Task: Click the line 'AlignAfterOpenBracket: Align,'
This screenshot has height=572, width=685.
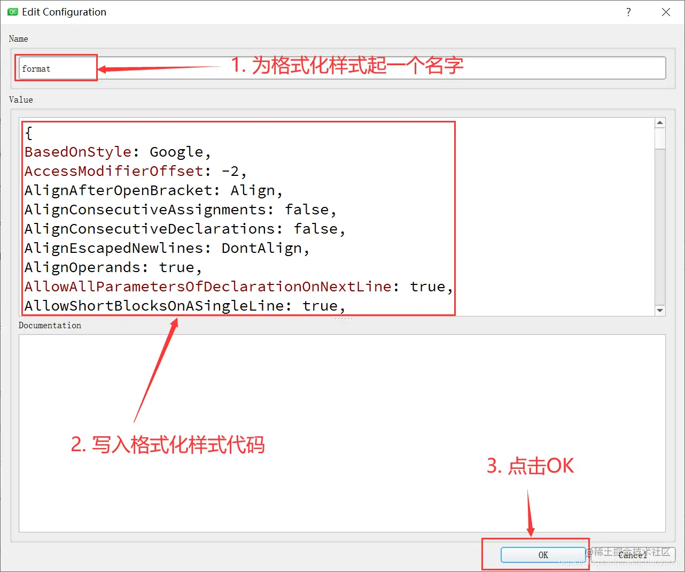Action: coord(153,190)
